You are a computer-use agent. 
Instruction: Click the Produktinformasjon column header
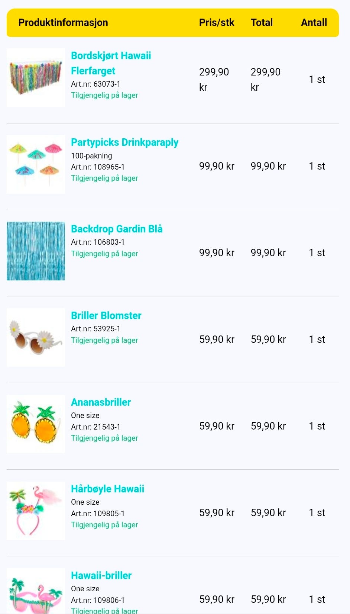pos(63,23)
